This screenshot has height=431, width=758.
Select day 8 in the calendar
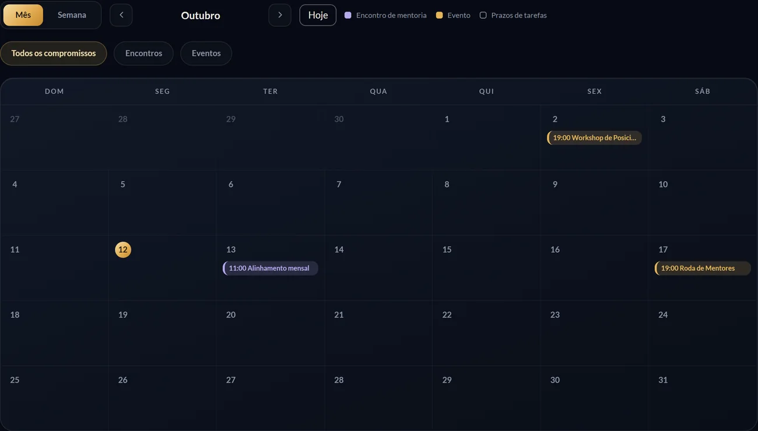[447, 185]
